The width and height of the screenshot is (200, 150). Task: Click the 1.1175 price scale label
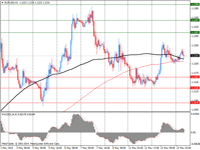point(195,73)
